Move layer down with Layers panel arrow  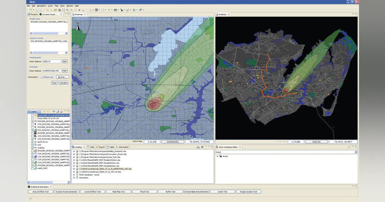[48, 112]
